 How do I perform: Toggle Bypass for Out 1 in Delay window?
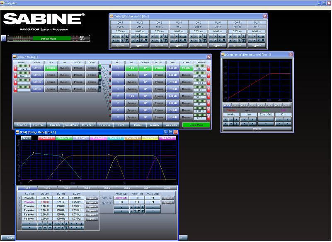pos(120,46)
